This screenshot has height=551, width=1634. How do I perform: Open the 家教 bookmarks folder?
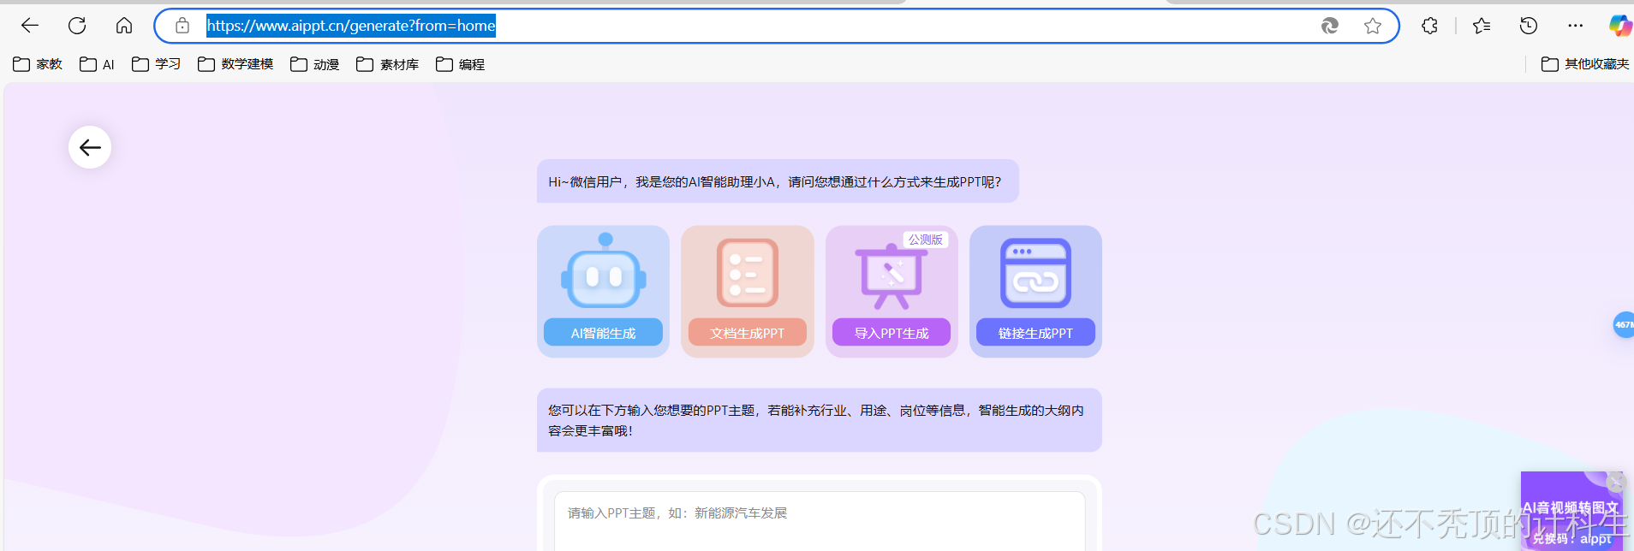click(x=38, y=64)
